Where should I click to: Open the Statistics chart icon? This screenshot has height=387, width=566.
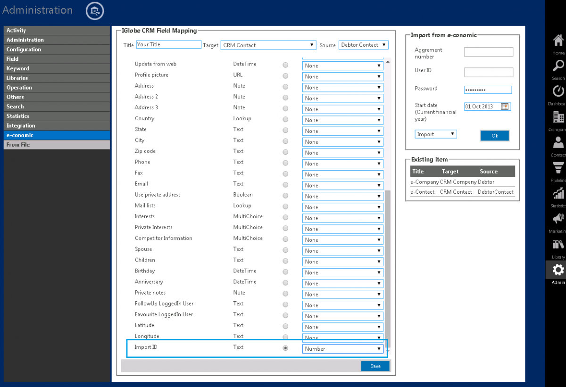pyautogui.click(x=558, y=193)
